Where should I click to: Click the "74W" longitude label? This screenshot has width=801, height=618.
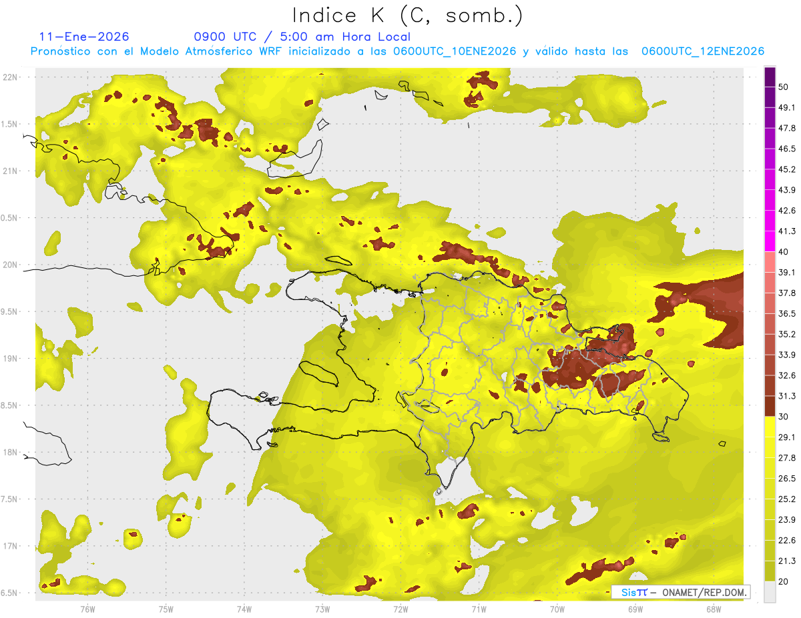244,609
